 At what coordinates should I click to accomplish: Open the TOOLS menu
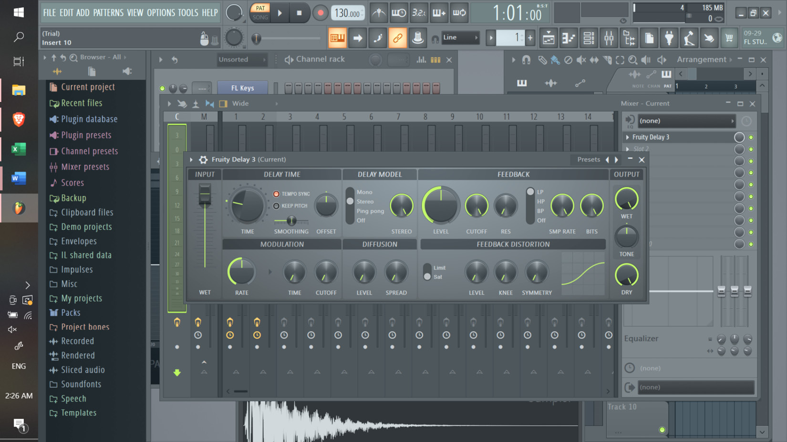[188, 13]
